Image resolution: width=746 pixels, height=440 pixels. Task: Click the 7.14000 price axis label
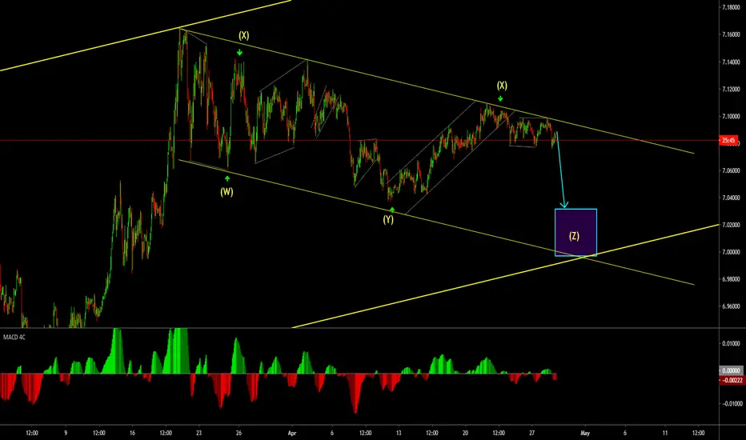pyautogui.click(x=730, y=62)
